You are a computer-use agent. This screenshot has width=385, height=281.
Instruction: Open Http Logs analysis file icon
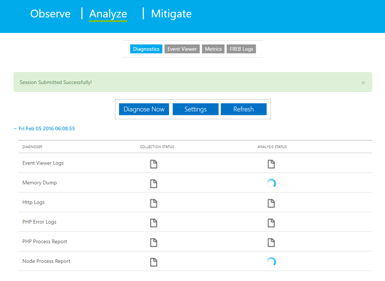pos(271,203)
